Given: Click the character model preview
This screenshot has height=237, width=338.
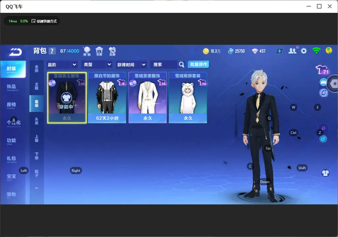Looking at the screenshot, I should pos(261,136).
